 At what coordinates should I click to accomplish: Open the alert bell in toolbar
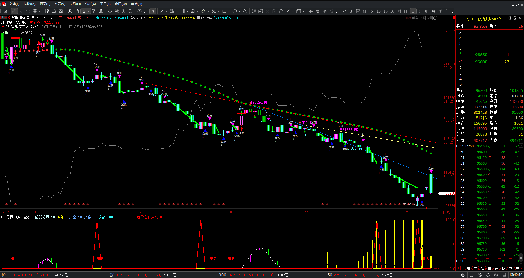[x=54, y=11]
